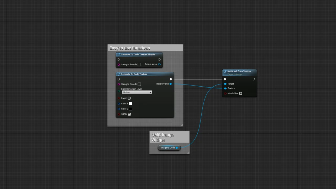Open the Color 1 white color swatch
336x189 pixels.
(130, 104)
